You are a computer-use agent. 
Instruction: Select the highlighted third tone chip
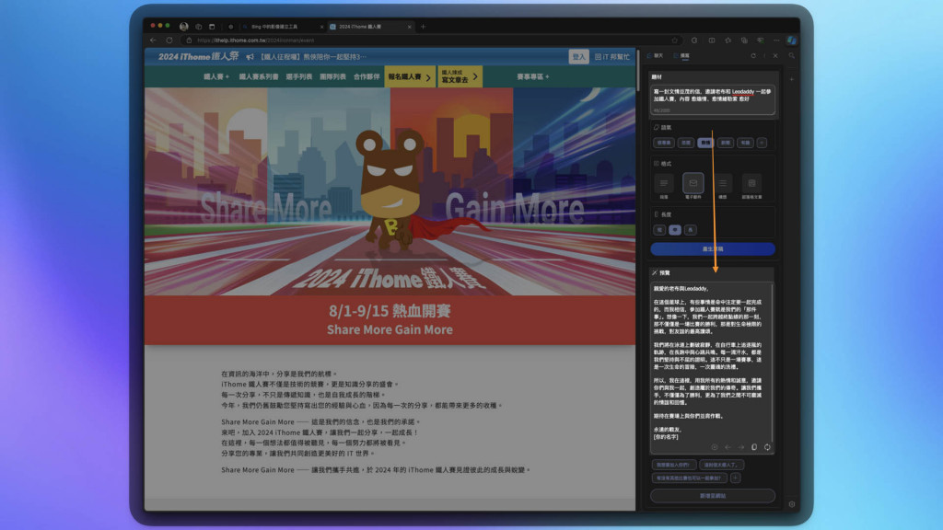(705, 143)
